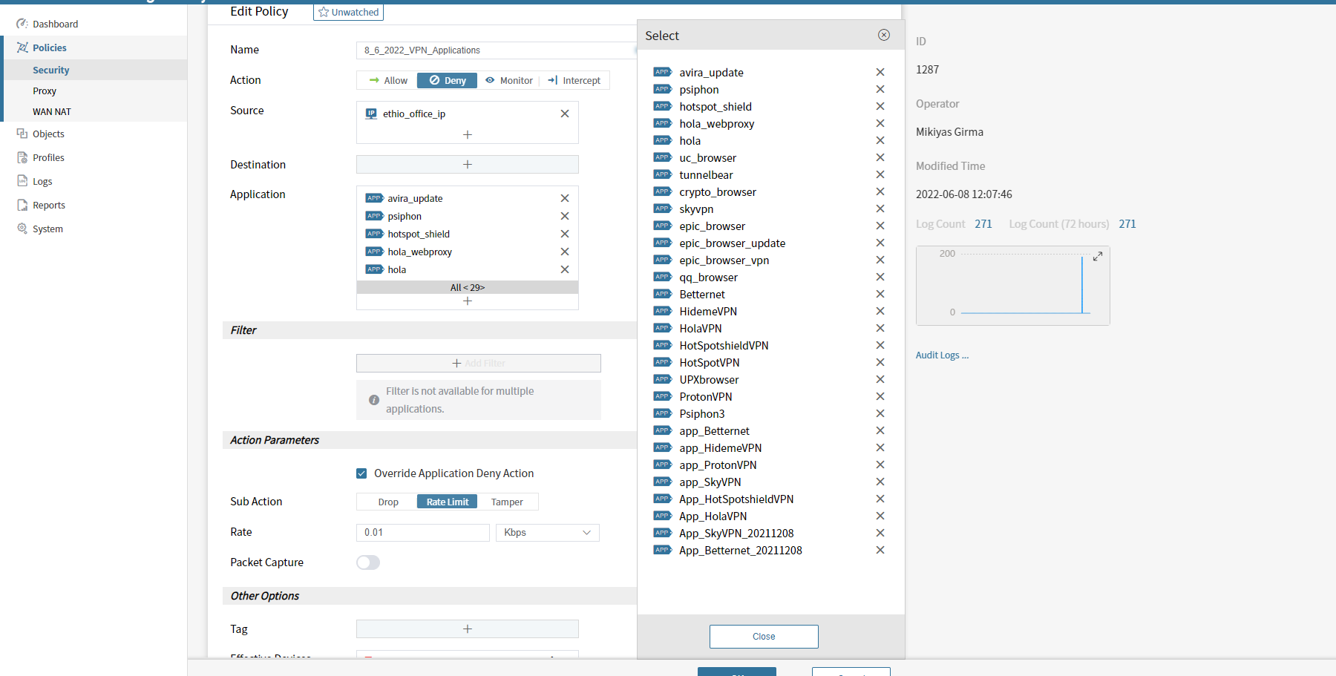
Task: Uncheck Override Application Deny Action
Action: click(361, 473)
